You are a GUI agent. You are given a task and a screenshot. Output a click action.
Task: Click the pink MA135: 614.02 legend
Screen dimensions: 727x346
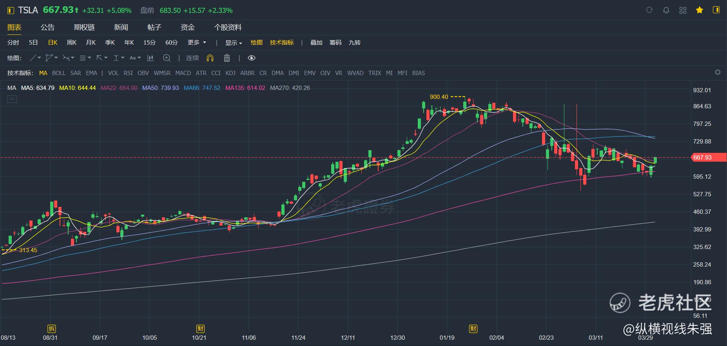[245, 88]
